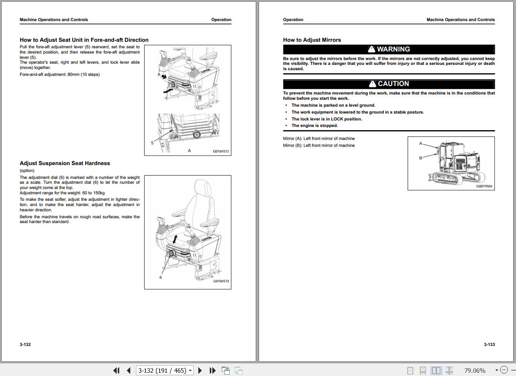Viewport: 516px width, 376px height.
Task: Click 'The lock lever is in LOCK position.' bullet
Action: pos(326,119)
